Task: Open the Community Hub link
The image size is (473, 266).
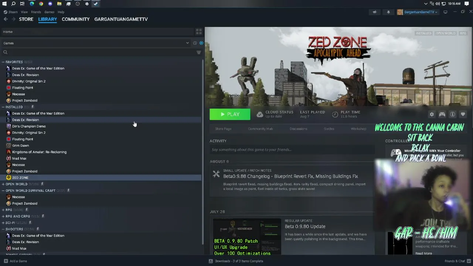Action: pos(261,129)
